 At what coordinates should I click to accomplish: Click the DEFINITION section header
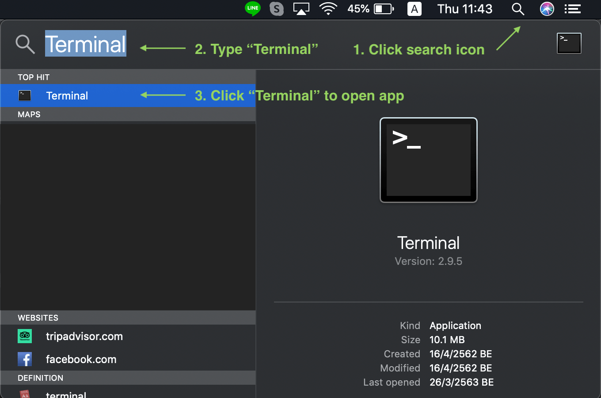pos(128,378)
